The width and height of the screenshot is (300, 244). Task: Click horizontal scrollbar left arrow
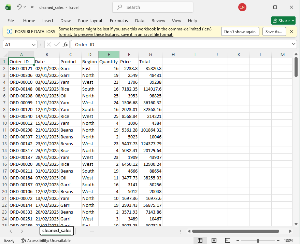coord(189,231)
